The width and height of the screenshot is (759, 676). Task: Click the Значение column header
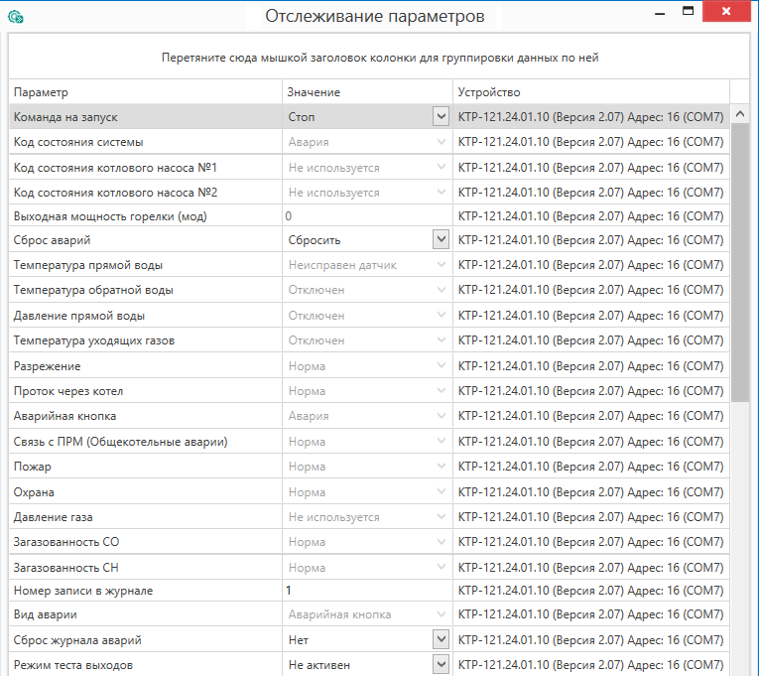[367, 92]
